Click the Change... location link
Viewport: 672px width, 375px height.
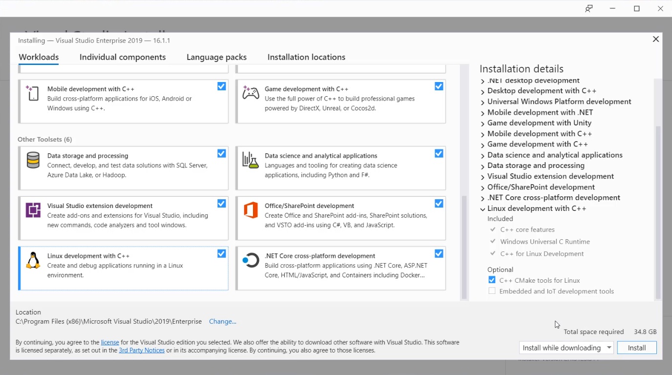click(223, 321)
